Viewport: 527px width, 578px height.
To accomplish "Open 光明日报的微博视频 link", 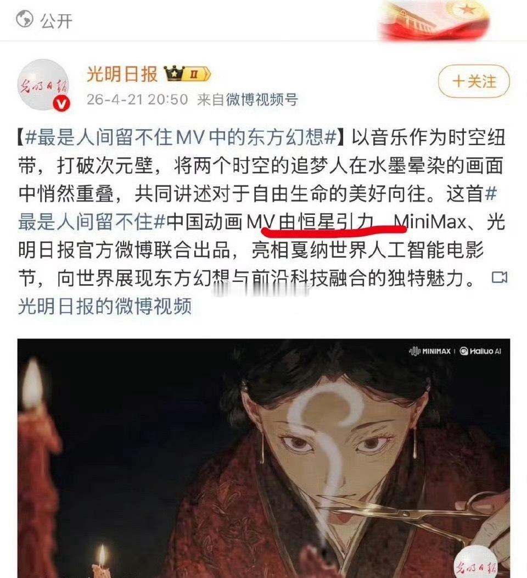I will click(x=105, y=306).
